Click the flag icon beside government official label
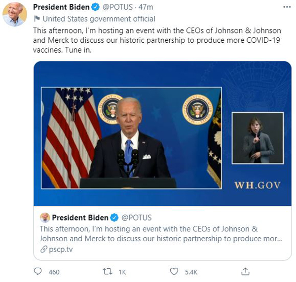This screenshot has height=282, width=296. pos(37,19)
